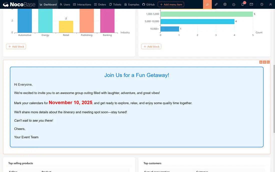Click the 'Join Us for a Fun Getaway!' heading
Screen dimensions: 275x172
pyautogui.click(x=136, y=75)
